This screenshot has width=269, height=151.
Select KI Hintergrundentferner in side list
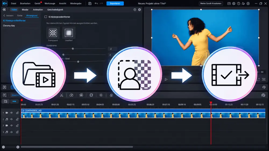click(x=15, y=21)
